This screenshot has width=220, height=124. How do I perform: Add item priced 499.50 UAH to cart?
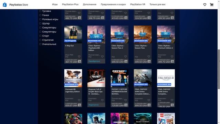[172, 18]
